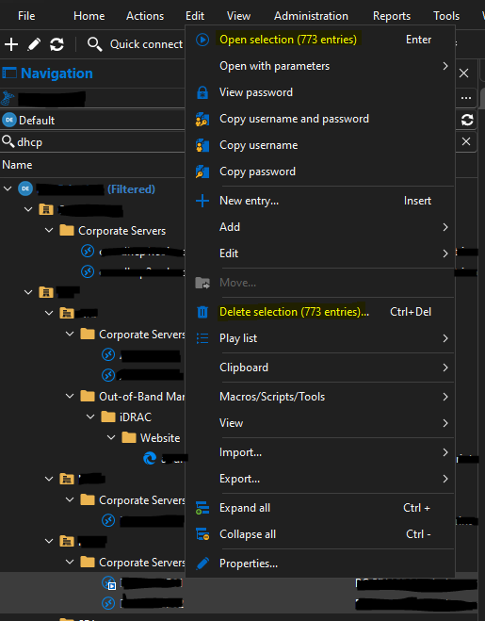
Task: Choose Delete selection (773 entries)
Action: click(320, 312)
